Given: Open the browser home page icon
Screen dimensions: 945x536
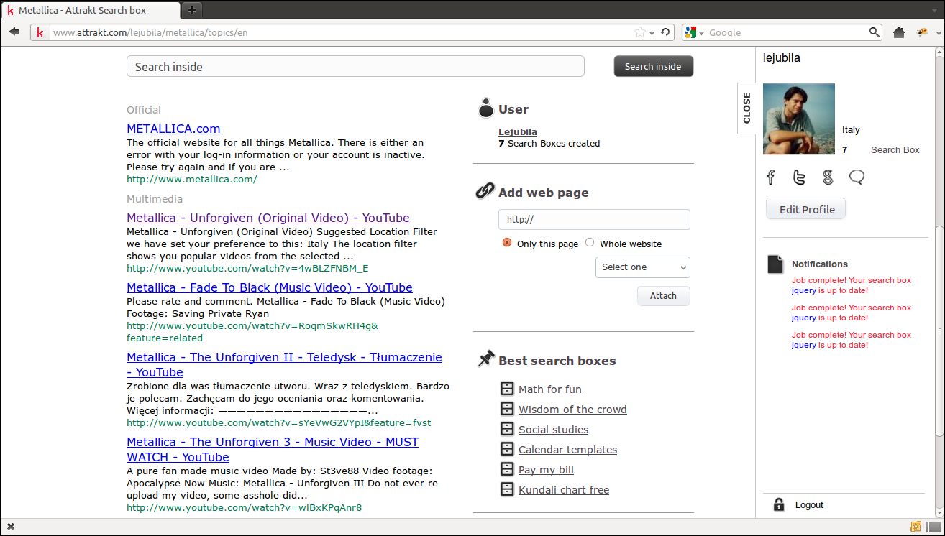Looking at the screenshot, I should click(x=899, y=32).
